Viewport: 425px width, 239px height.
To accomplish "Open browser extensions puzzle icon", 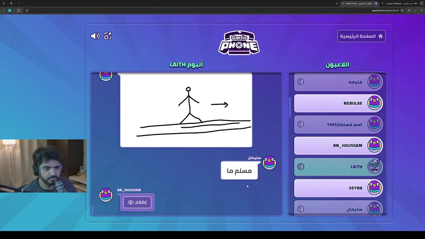I will (19, 10).
